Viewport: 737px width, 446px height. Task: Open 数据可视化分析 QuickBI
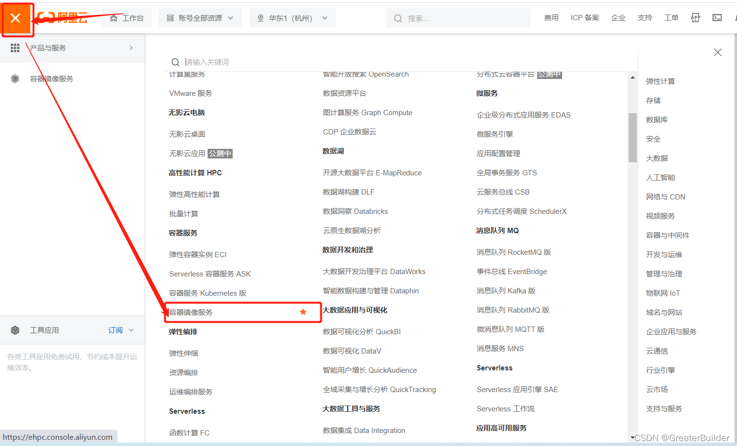(362, 331)
